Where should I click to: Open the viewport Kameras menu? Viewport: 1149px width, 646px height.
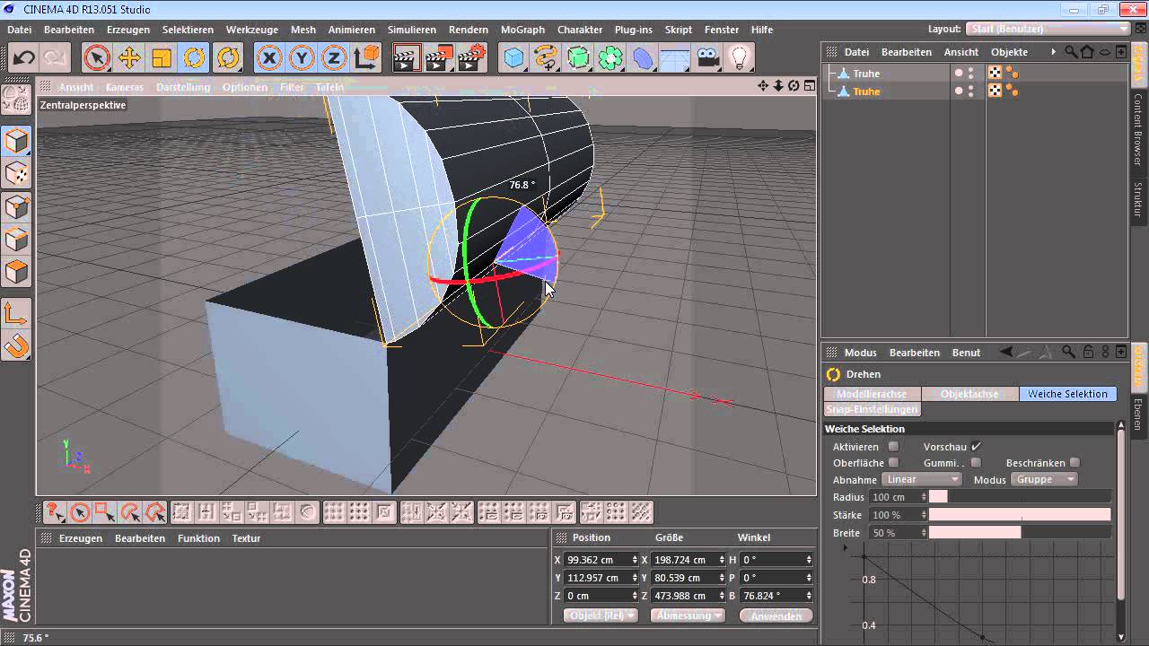coord(125,87)
